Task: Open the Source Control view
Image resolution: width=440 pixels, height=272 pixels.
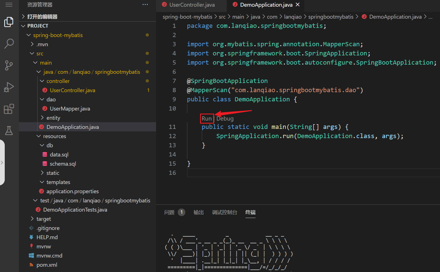Action: (x=9, y=65)
